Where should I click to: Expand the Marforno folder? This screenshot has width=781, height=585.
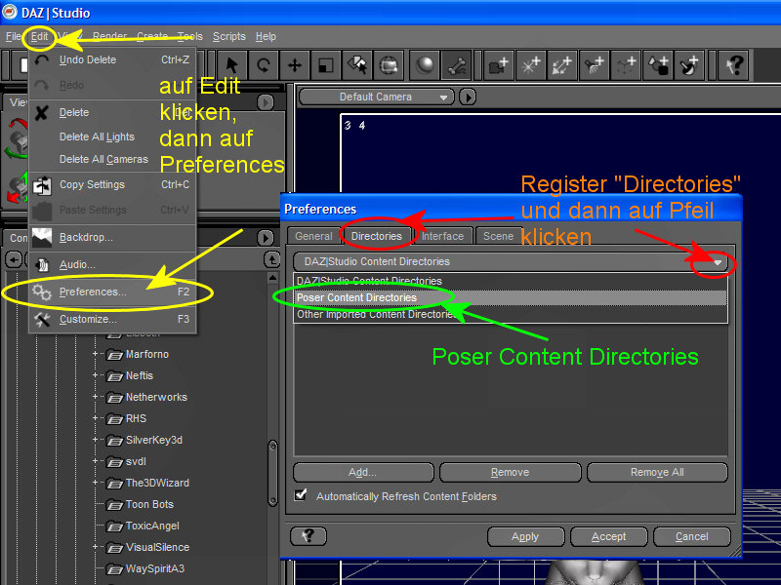(95, 354)
